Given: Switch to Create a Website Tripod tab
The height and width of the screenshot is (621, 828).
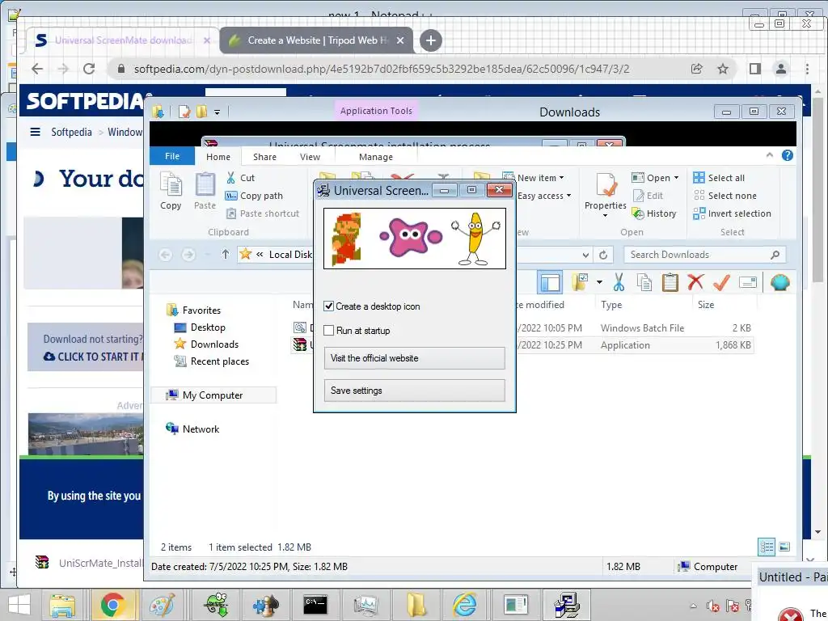Looking at the screenshot, I should pos(316,40).
